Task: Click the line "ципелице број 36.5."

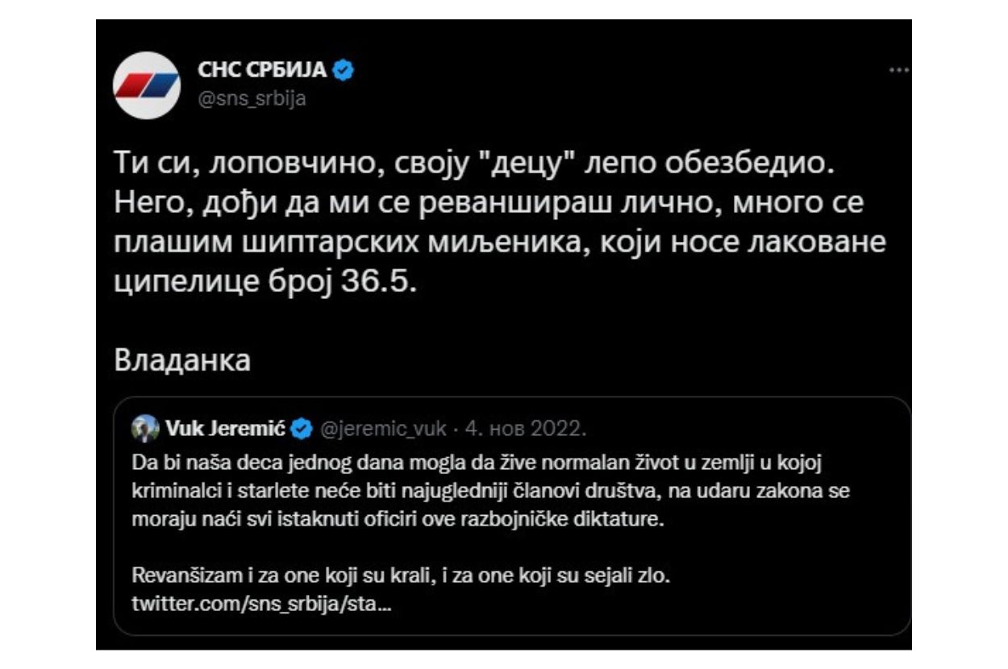Action: [268, 274]
